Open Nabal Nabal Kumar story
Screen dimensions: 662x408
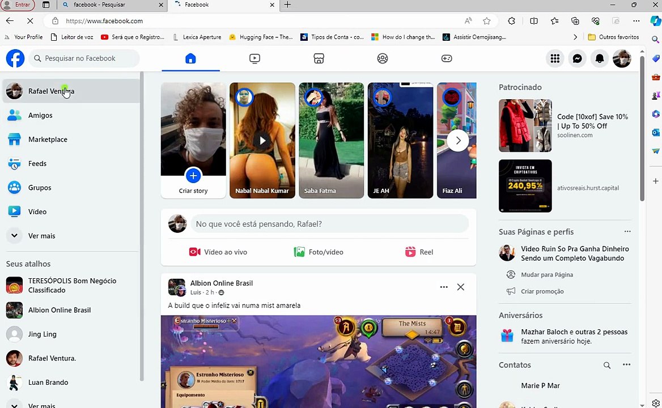262,141
